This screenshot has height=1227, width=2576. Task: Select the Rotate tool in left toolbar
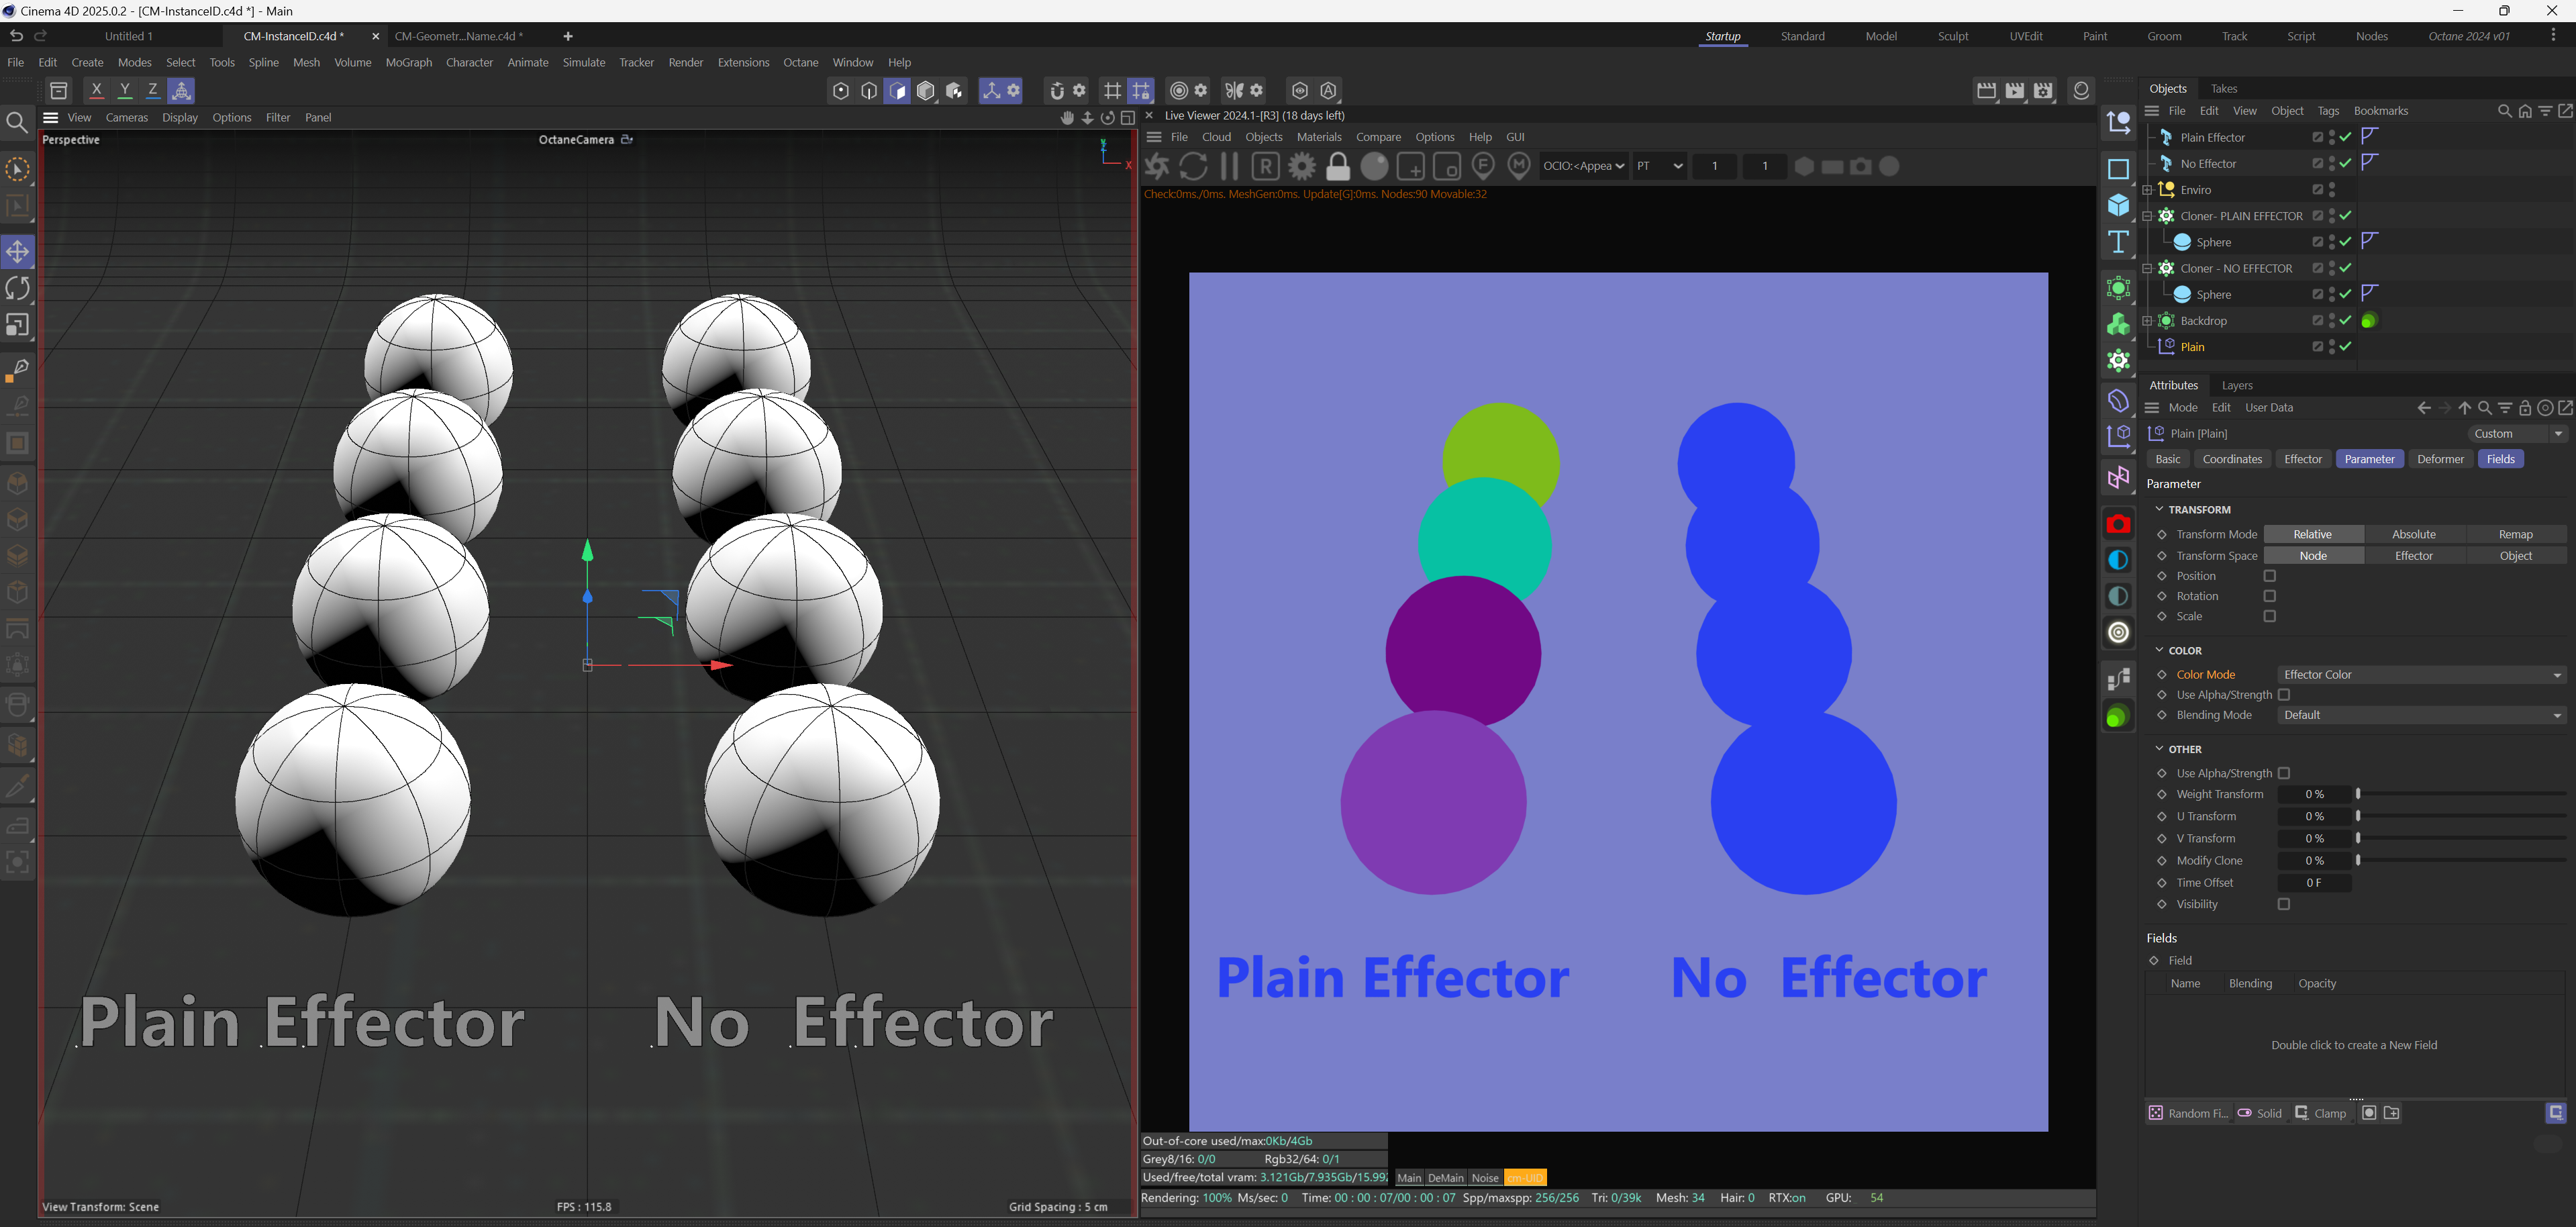18,288
